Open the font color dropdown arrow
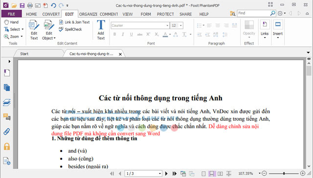Viewport: 313px width, 178px height. point(170,34)
